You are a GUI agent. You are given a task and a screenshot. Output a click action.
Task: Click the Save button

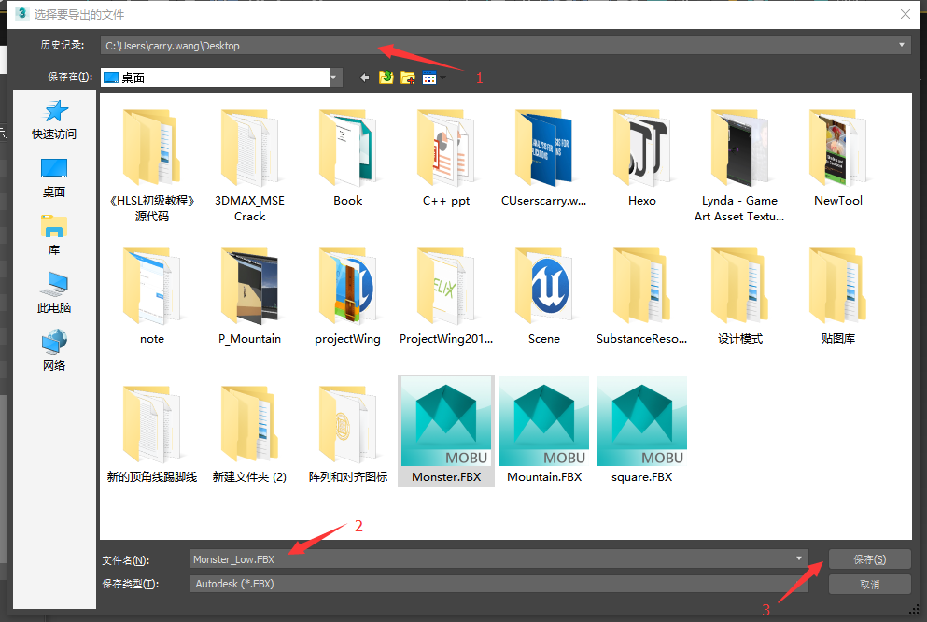click(869, 559)
